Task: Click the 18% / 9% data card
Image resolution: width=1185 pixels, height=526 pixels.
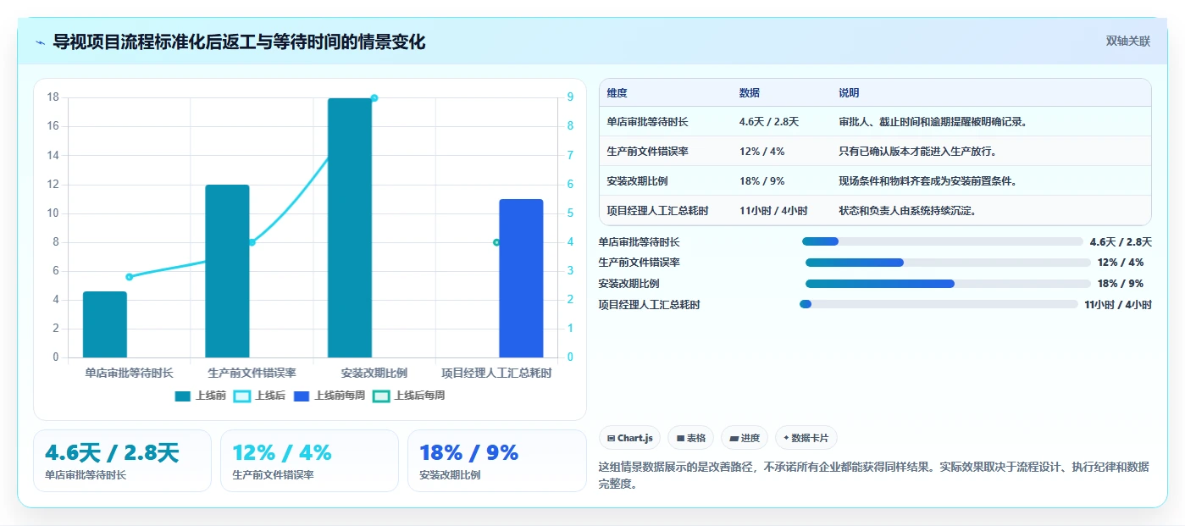Action: point(496,461)
